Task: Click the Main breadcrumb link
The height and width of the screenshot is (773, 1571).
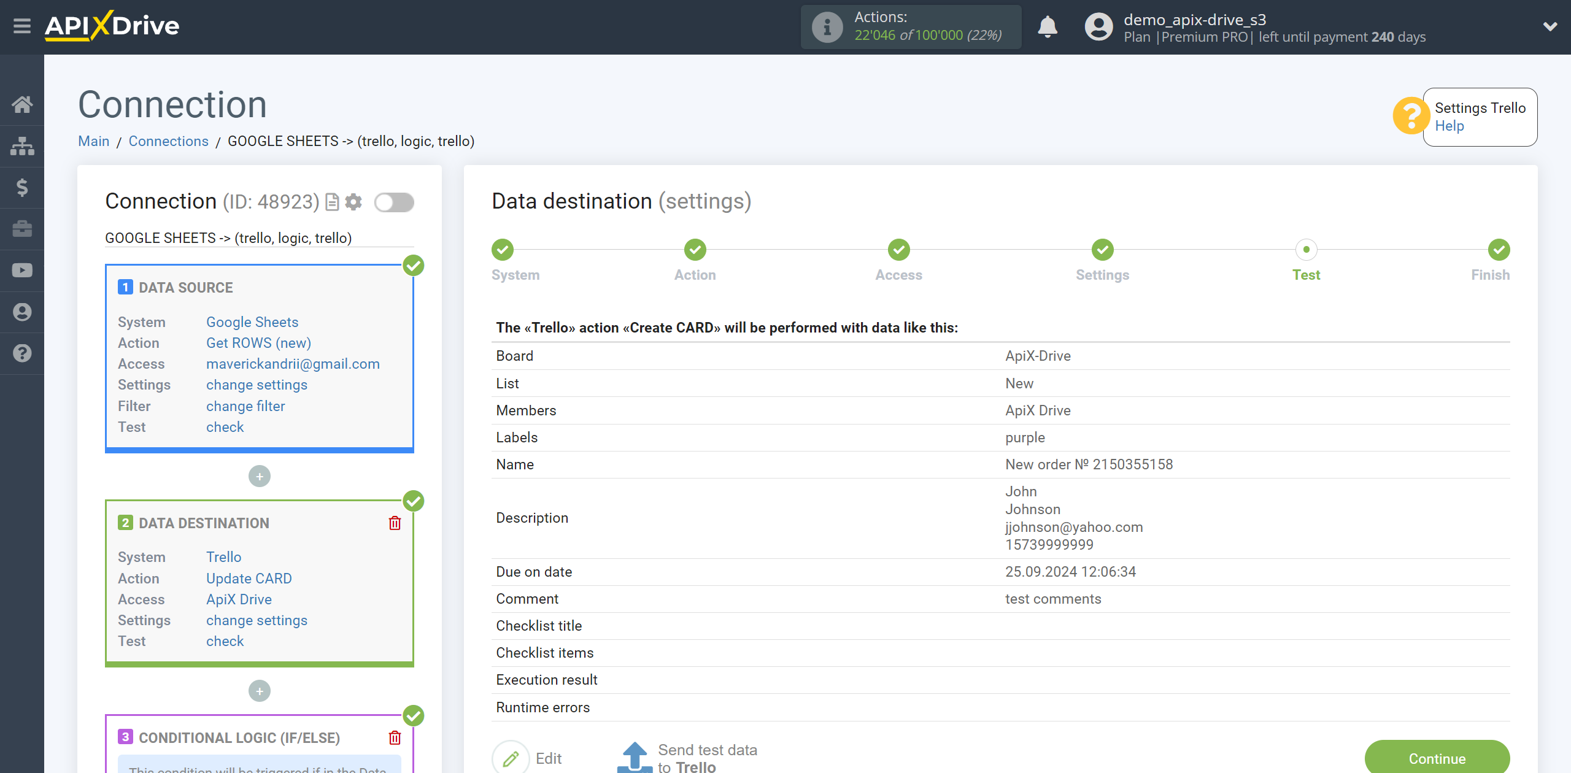Action: pos(94,141)
